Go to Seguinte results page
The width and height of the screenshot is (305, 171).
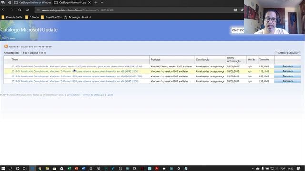pos(293,53)
